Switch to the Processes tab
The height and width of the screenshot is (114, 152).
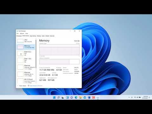click(x=19, y=36)
